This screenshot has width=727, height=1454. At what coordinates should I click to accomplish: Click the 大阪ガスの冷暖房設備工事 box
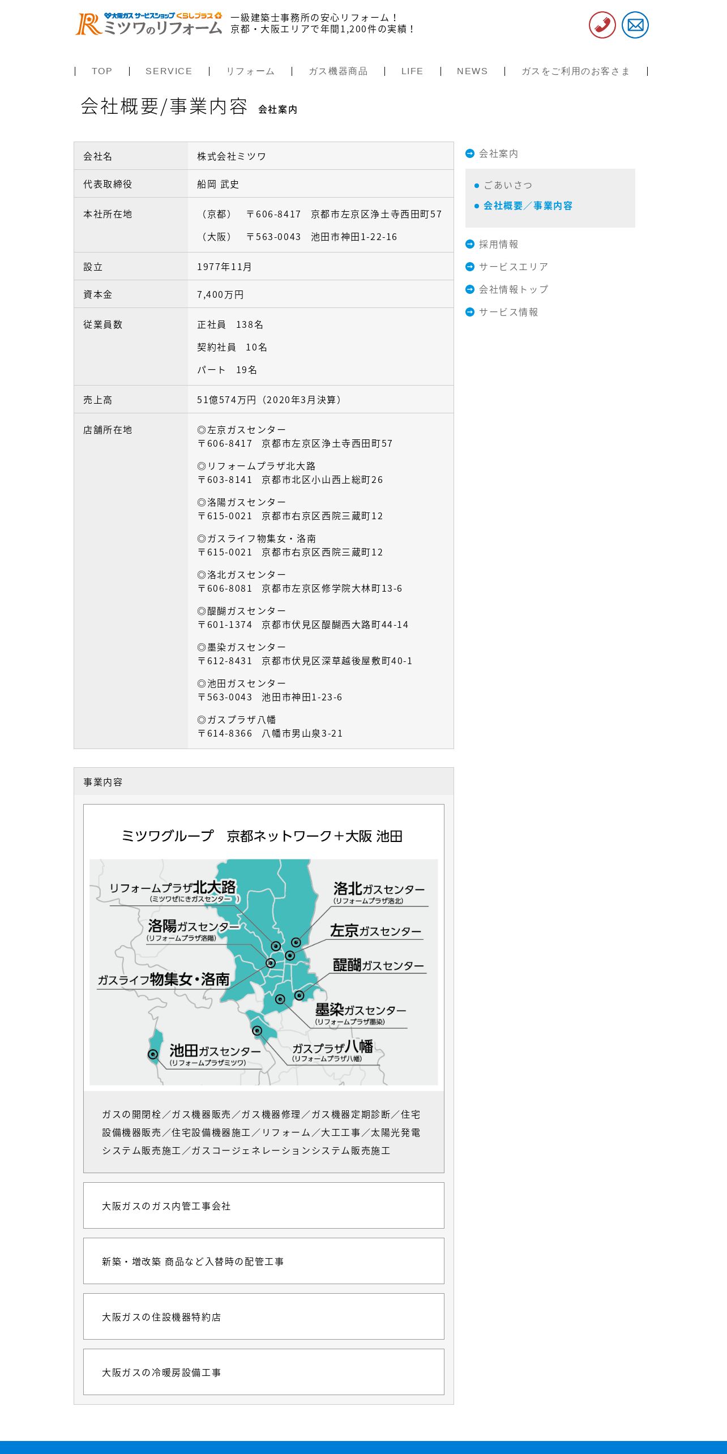264,1372
